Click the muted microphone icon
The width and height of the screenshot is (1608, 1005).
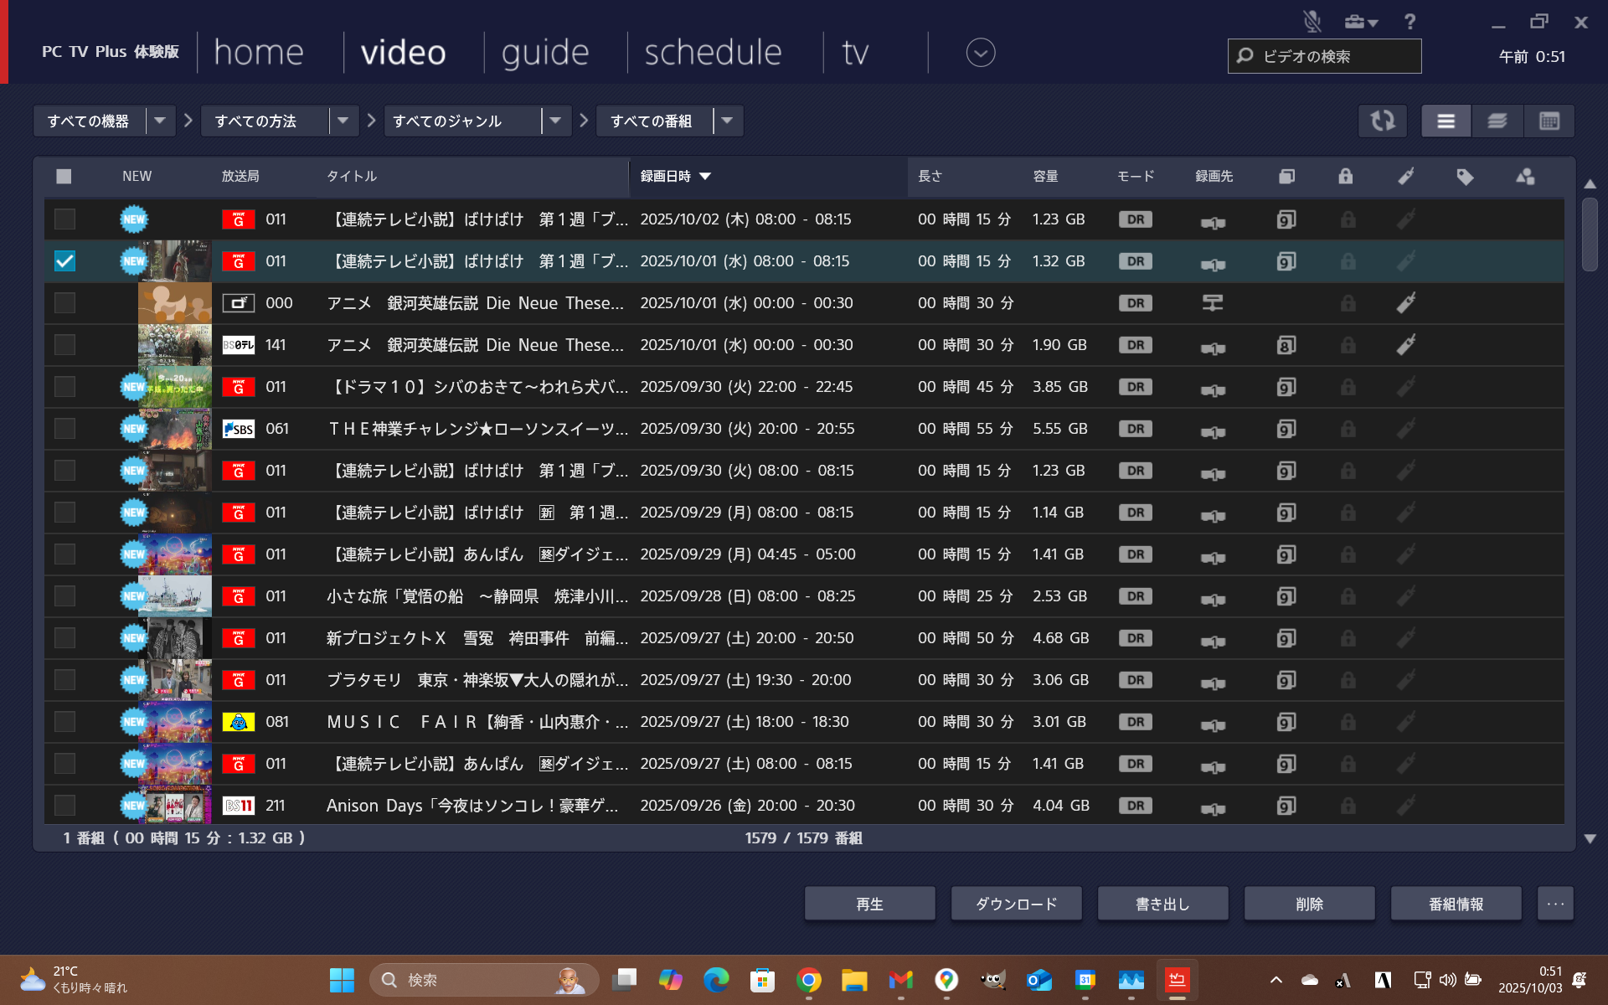coord(1312,22)
